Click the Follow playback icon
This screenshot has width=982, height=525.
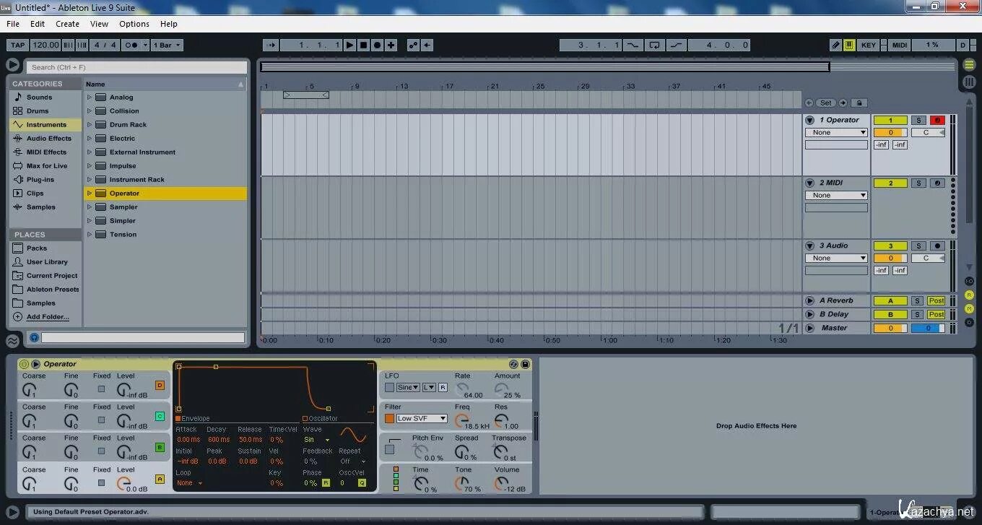tap(271, 45)
